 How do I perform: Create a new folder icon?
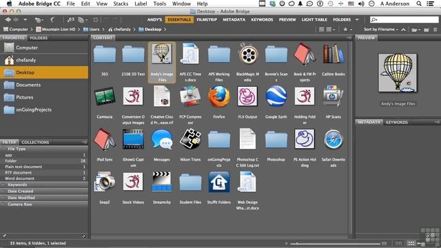427,29
